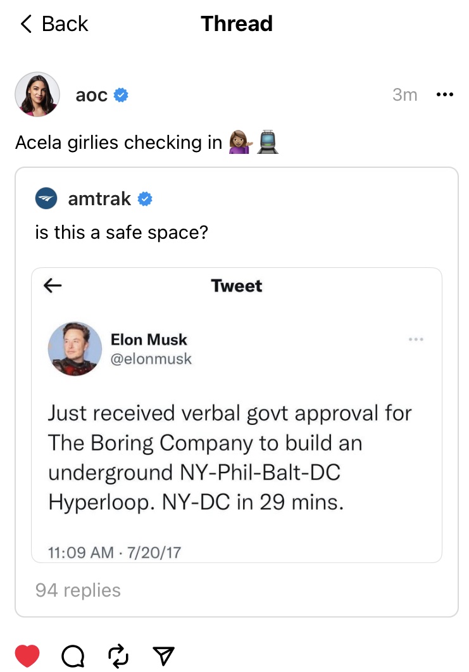Tap Elon Musk's avatar in the screenshot
This screenshot has width=469, height=672.
pyautogui.click(x=75, y=349)
